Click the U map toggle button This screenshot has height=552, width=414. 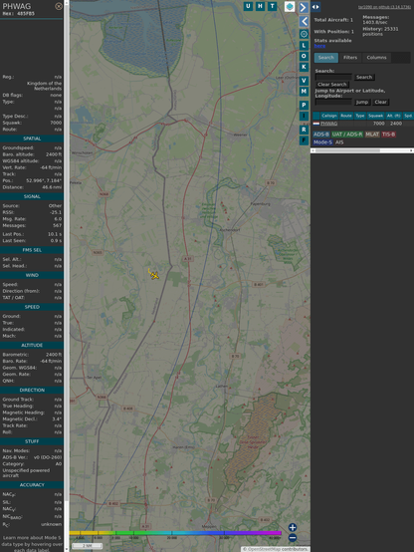pos(248,6)
